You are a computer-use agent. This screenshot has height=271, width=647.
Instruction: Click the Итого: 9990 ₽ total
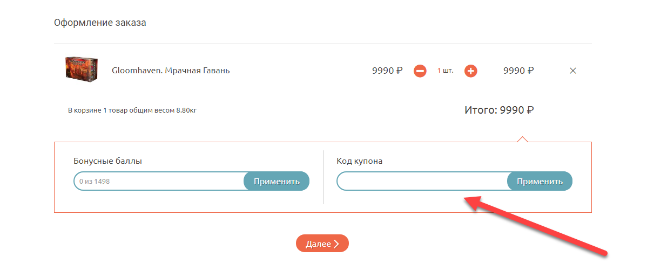(499, 110)
